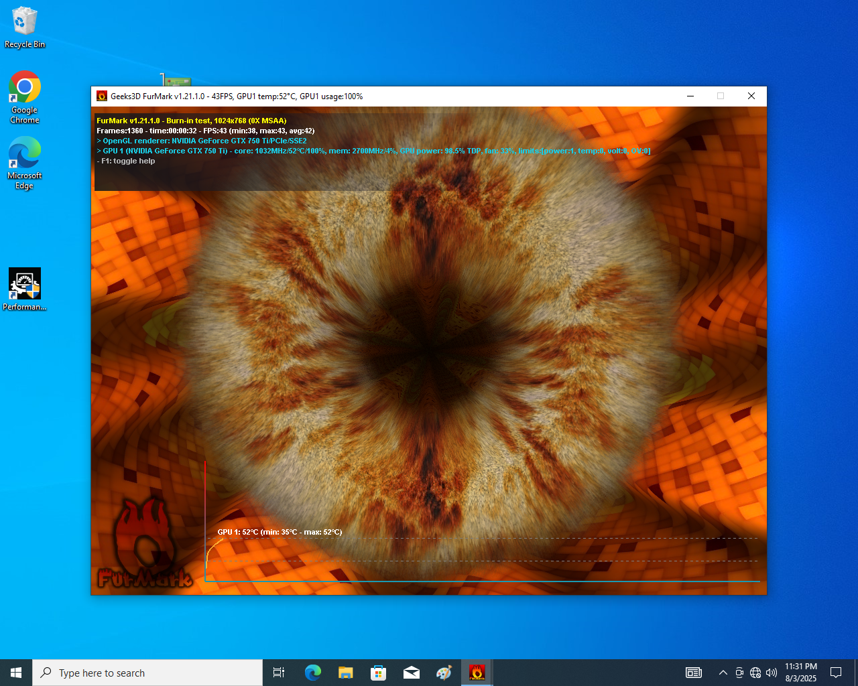Click the FurMark icon in the taskbar
Screen dimensions: 858x686
[477, 673]
